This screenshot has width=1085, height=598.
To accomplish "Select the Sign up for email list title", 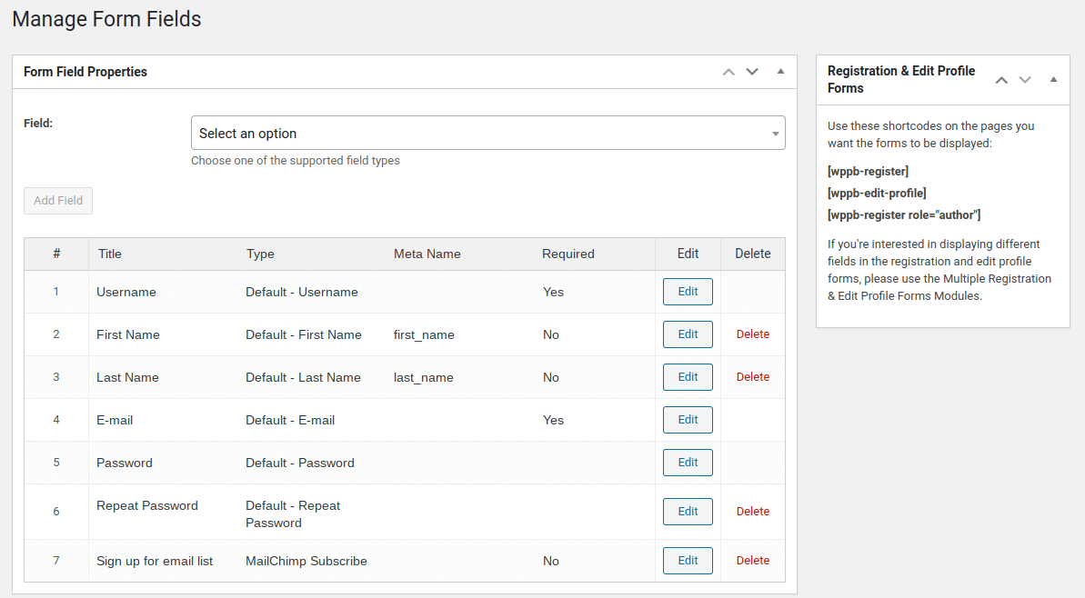I will pyautogui.click(x=155, y=562).
